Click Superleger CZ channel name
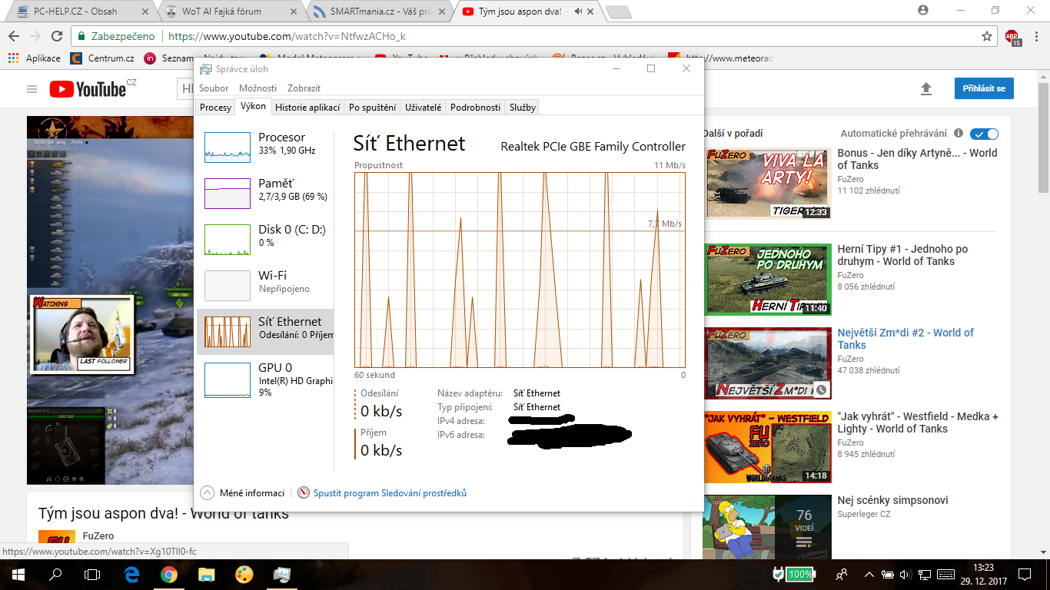 click(x=864, y=514)
